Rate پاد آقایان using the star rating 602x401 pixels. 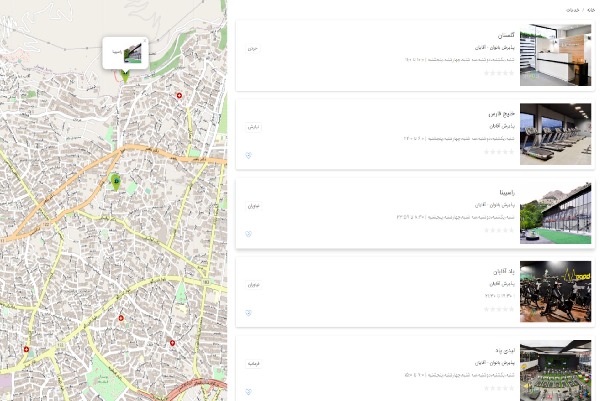[499, 309]
